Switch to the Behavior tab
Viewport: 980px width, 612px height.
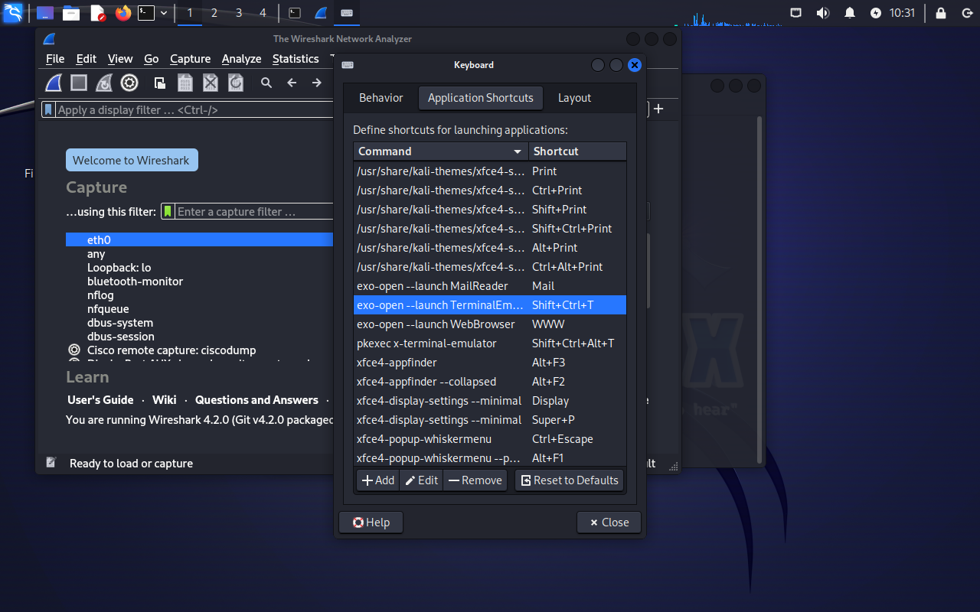click(x=381, y=98)
